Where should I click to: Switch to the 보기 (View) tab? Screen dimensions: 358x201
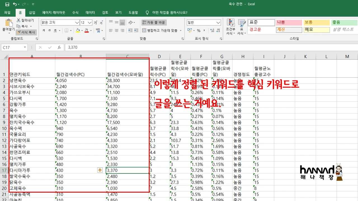(x=118, y=13)
